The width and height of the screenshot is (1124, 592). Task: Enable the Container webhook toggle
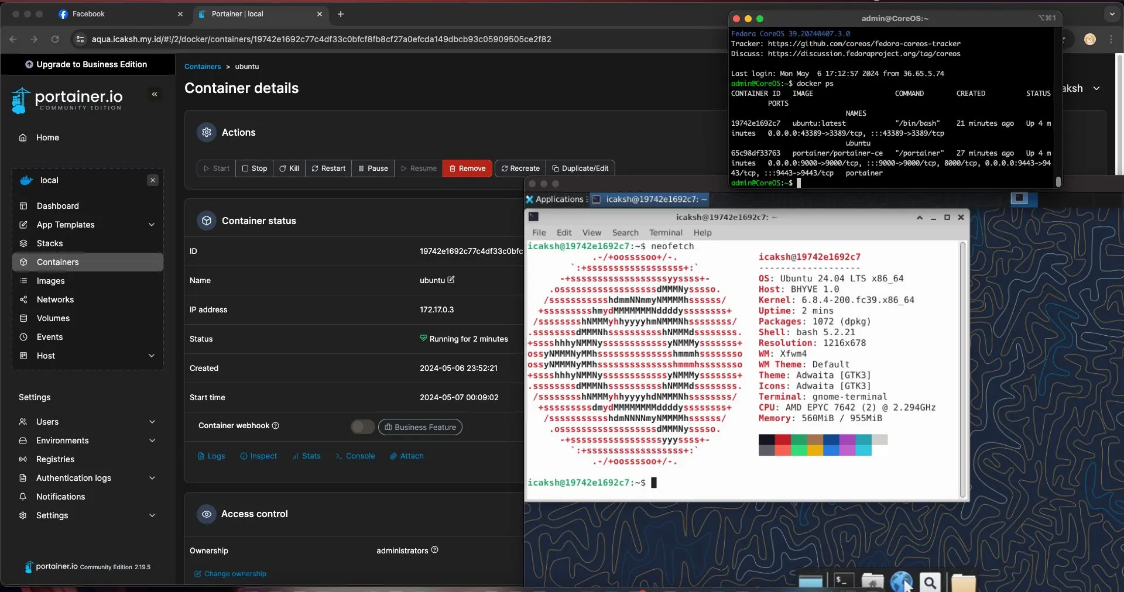click(x=362, y=426)
